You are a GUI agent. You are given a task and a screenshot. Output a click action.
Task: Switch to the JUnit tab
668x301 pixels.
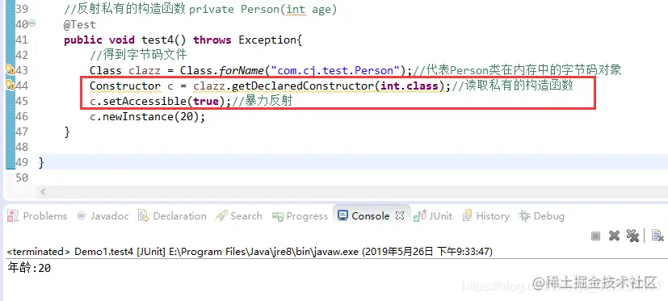(x=433, y=215)
